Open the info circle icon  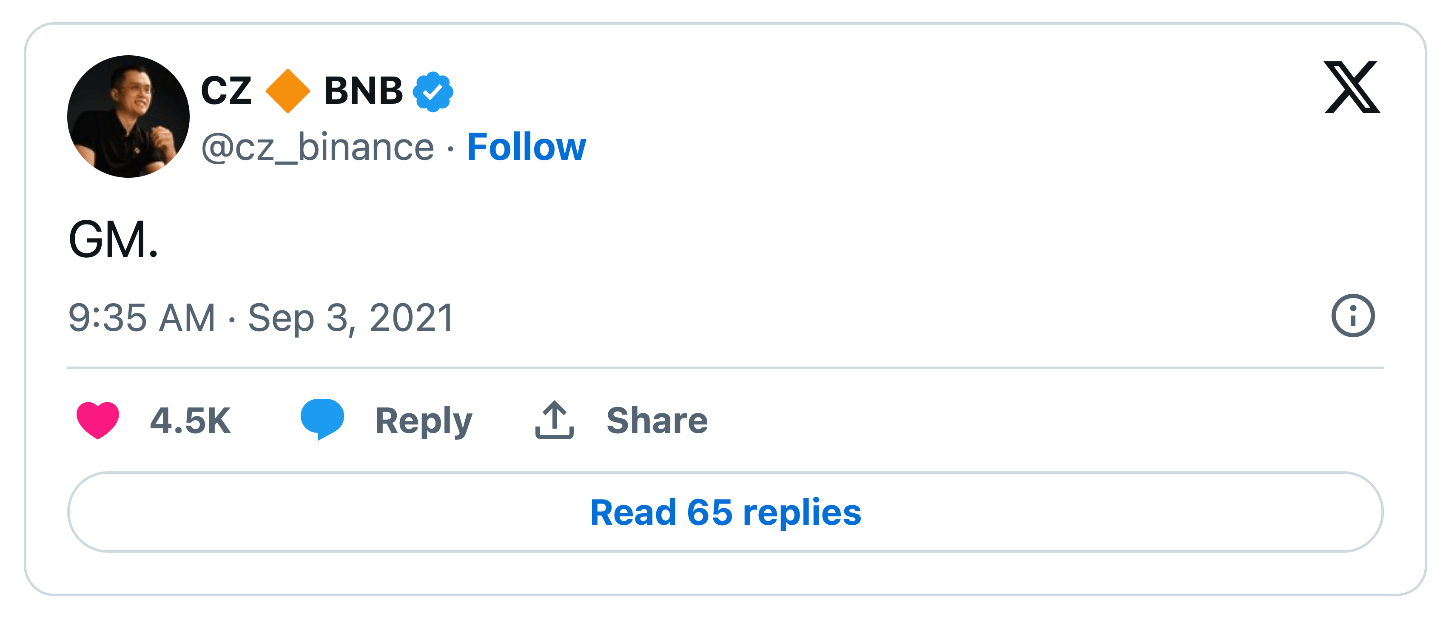[x=1353, y=316]
